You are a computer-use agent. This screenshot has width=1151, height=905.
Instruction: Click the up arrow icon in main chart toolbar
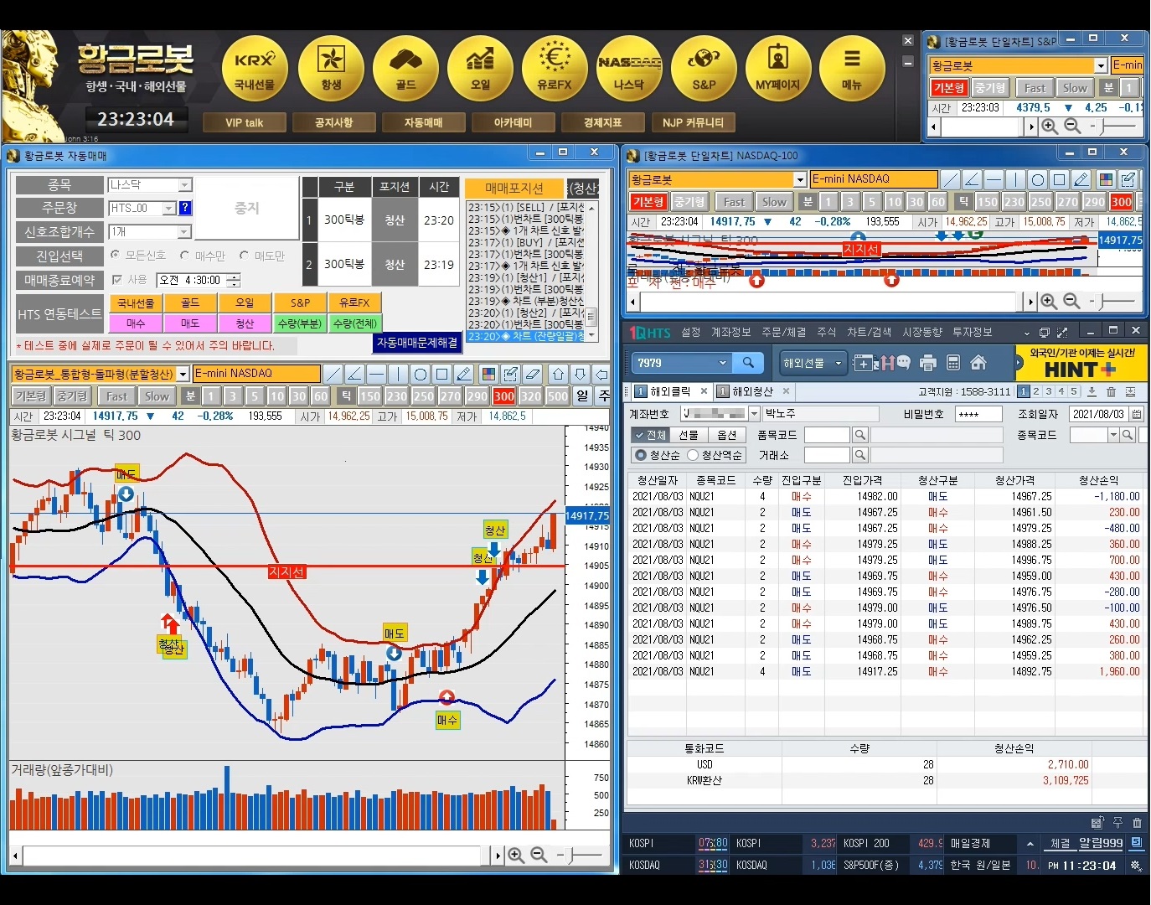pos(558,374)
